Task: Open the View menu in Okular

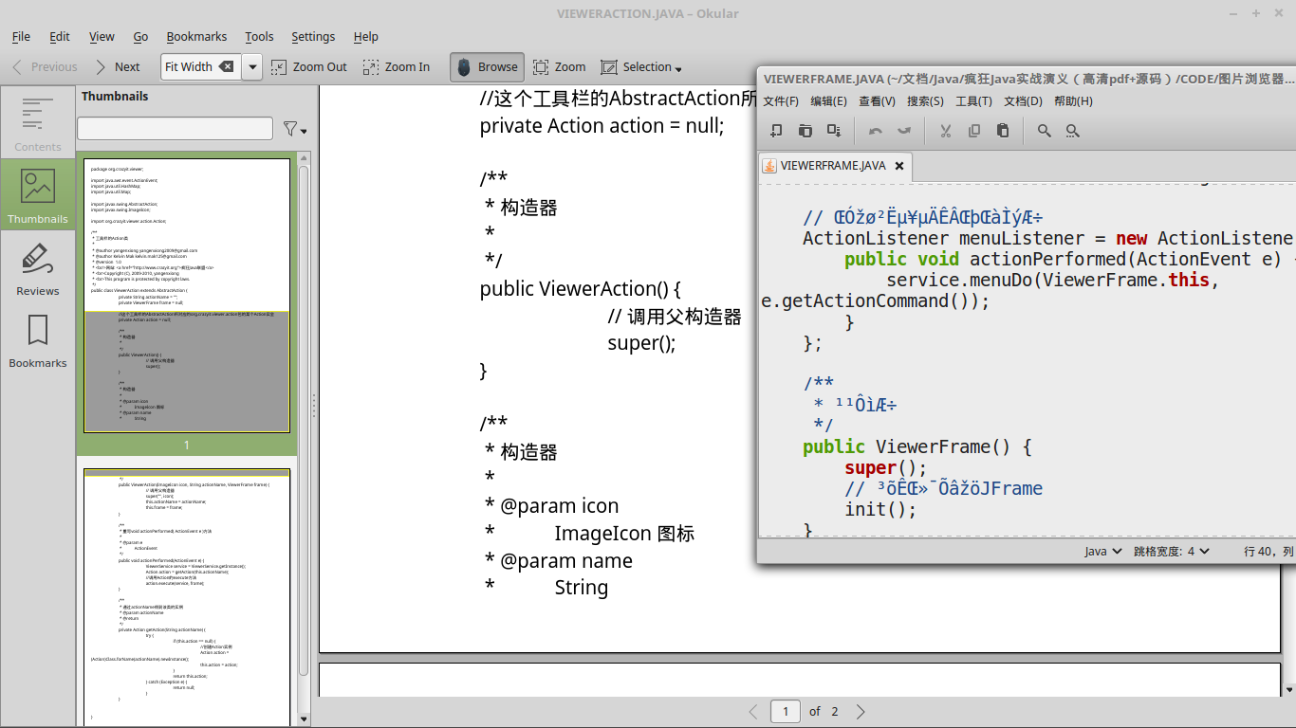Action: (102, 36)
